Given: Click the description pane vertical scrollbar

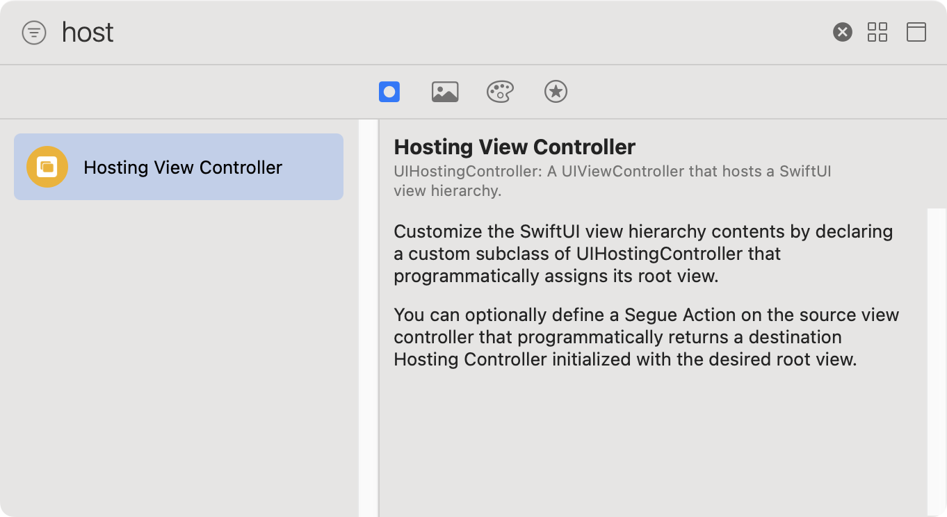Looking at the screenshot, I should coord(937,362).
